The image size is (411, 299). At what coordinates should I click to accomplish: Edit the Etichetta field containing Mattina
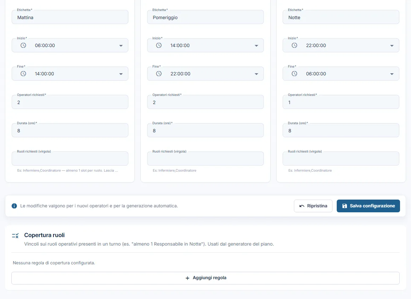click(x=70, y=17)
